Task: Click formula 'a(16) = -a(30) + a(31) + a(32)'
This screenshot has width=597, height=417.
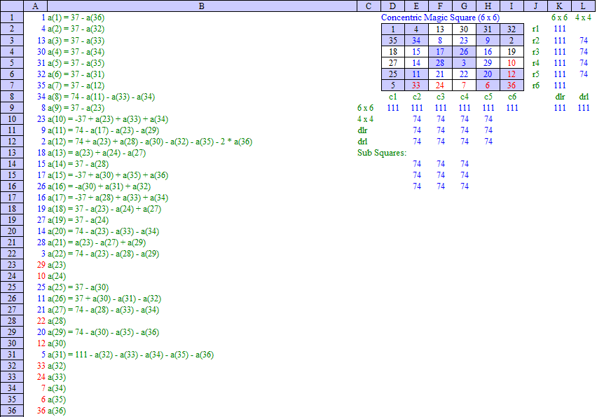Action: 99,186
